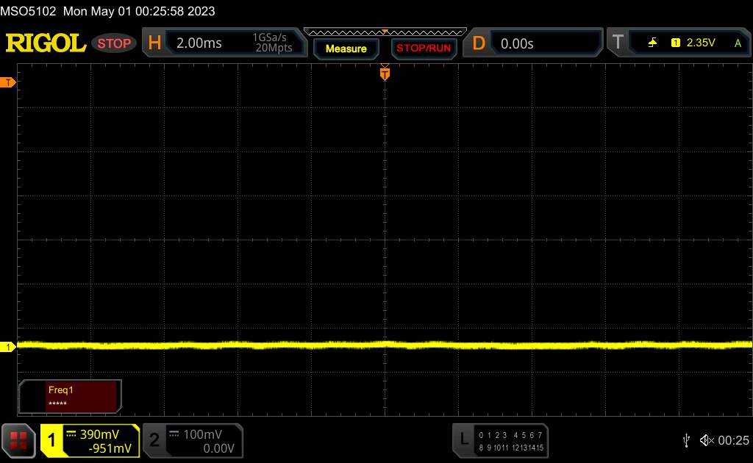Click the 20Mpts memory depth readout
This screenshot has height=463, width=753.
coord(274,48)
